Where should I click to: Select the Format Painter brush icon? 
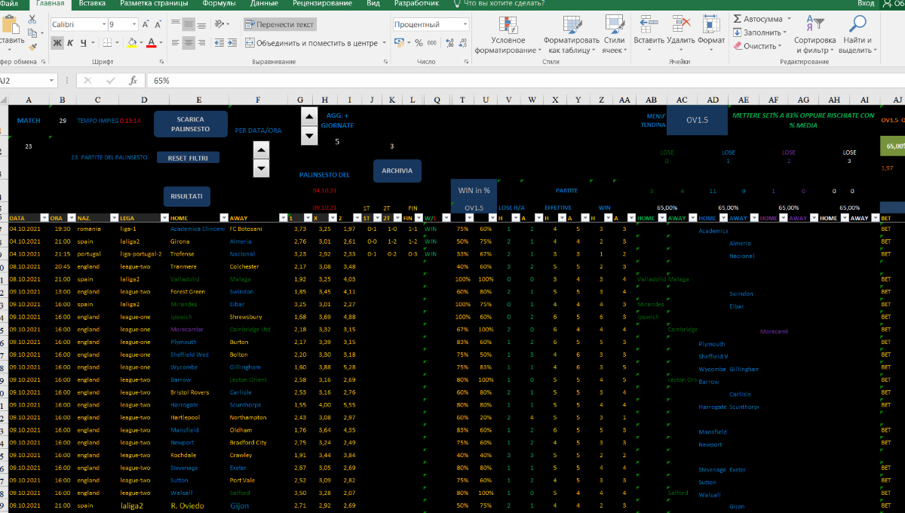click(32, 46)
